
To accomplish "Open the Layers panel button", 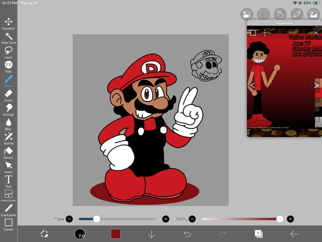I will click(x=259, y=234).
